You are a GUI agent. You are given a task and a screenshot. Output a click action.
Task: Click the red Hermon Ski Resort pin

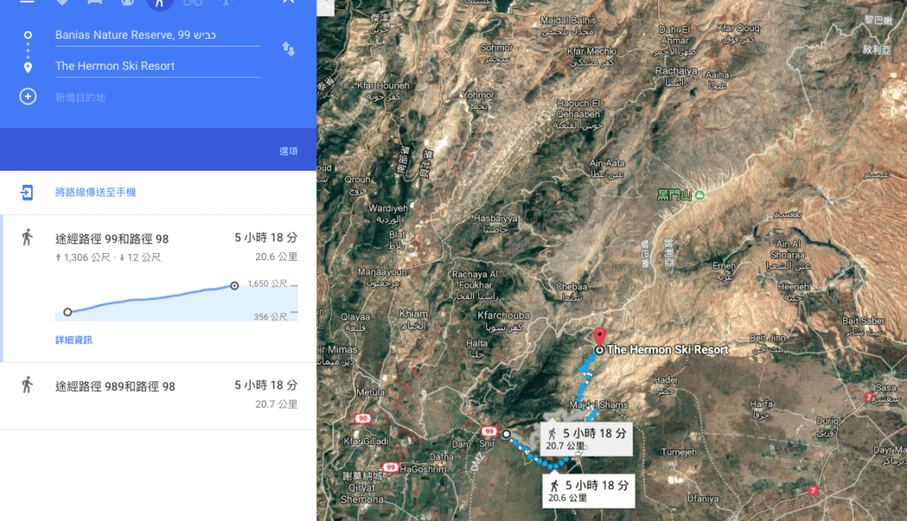coord(600,336)
